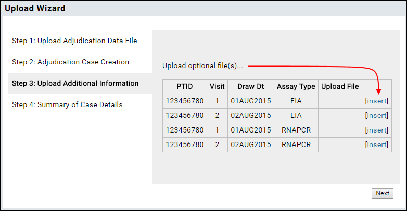Image resolution: width=407 pixels, height=211 pixels.
Task: Click the 01AUG2015 date in EIA row
Action: click(x=251, y=101)
